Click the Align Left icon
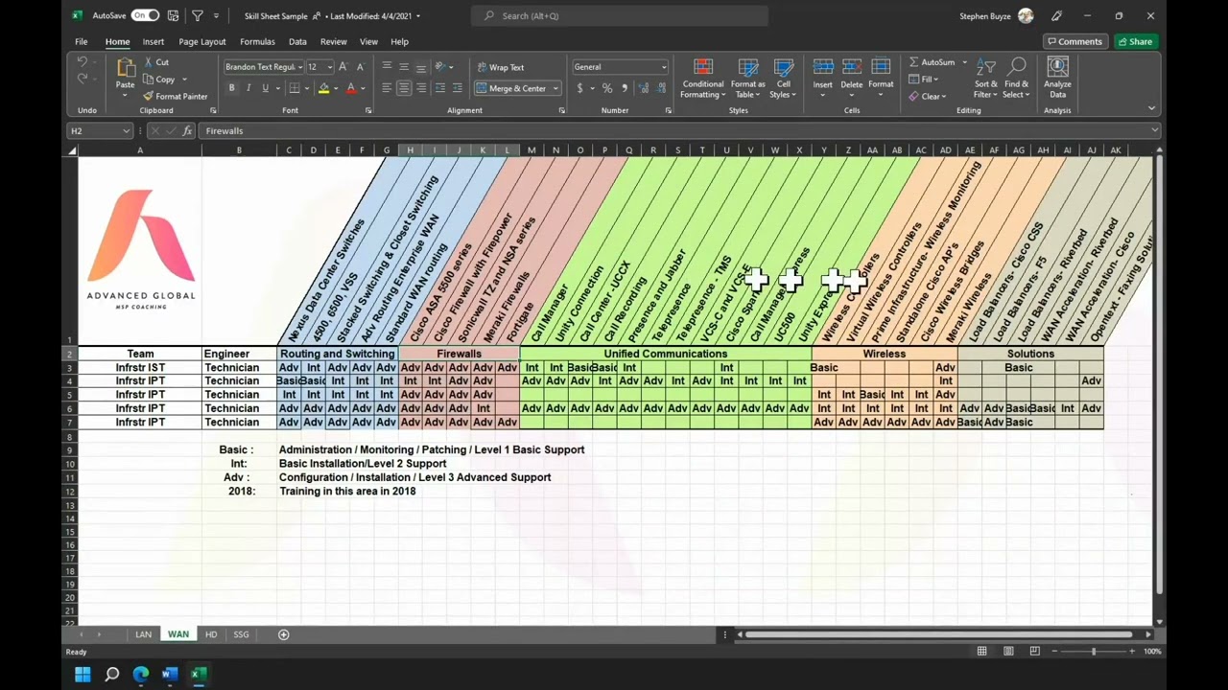 387,88
